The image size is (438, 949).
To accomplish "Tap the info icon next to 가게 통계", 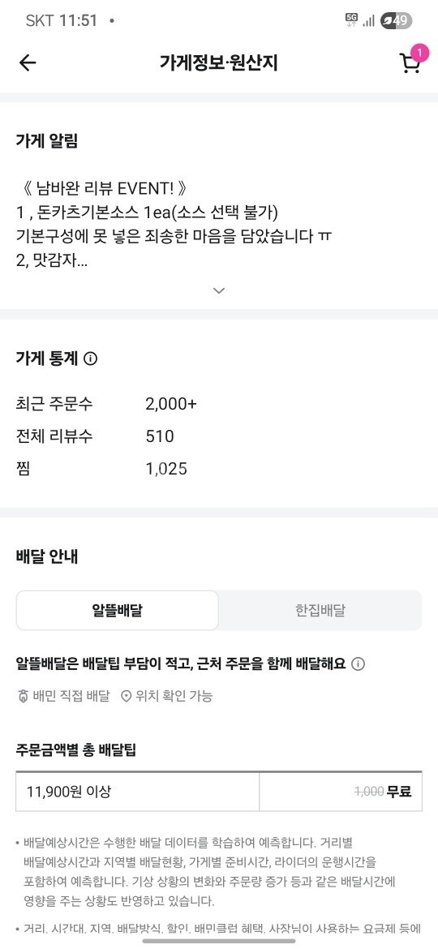I will pyautogui.click(x=91, y=359).
